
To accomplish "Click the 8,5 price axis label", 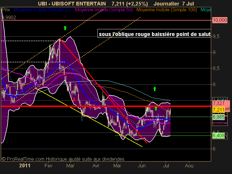I will tap(216, 68).
